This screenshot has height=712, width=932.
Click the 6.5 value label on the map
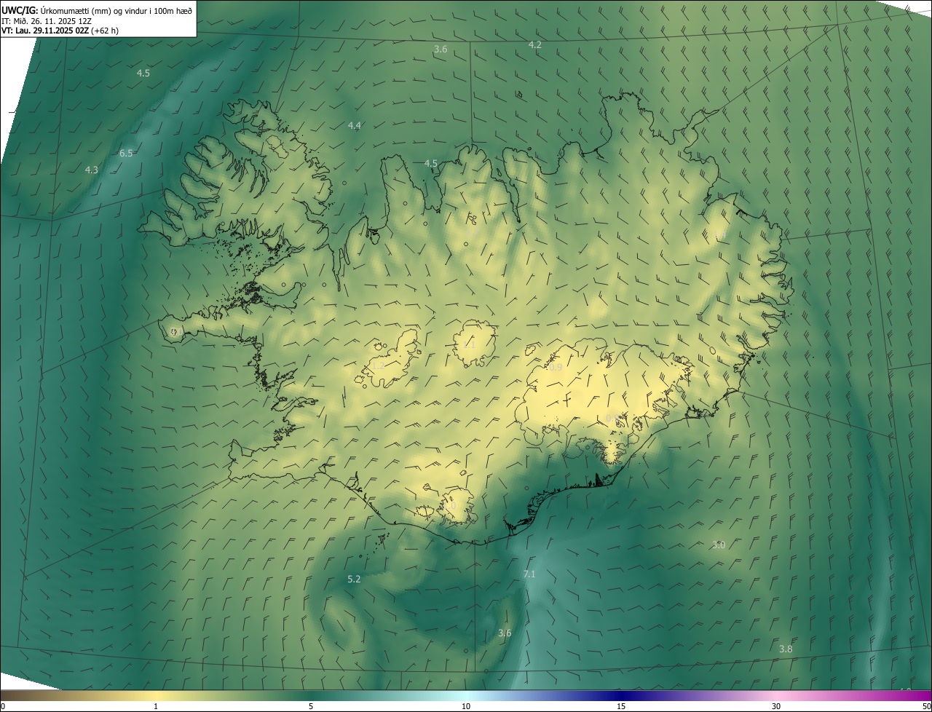click(126, 153)
